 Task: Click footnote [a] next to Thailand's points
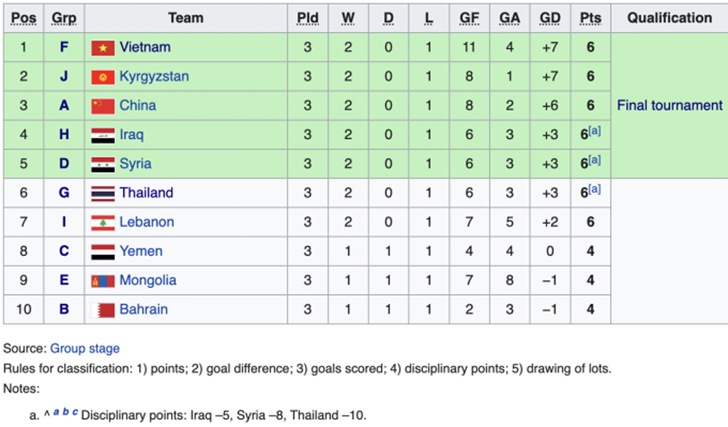point(595,189)
